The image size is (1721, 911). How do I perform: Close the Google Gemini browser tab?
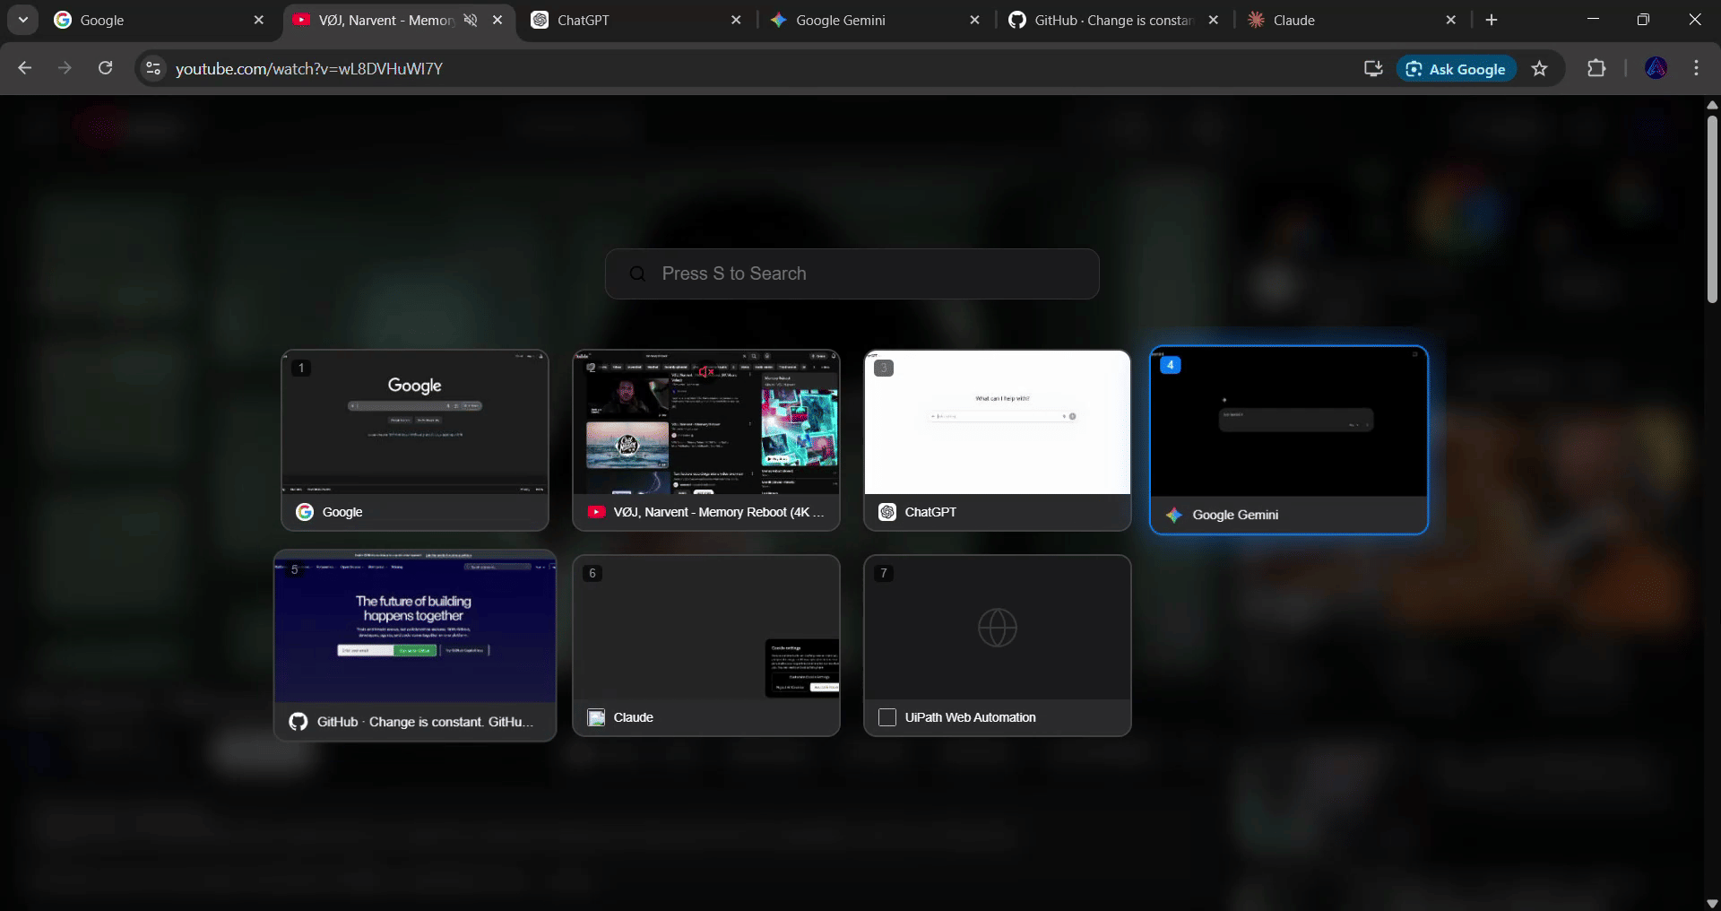click(x=974, y=20)
